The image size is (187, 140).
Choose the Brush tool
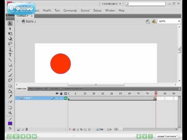pos(10,75)
